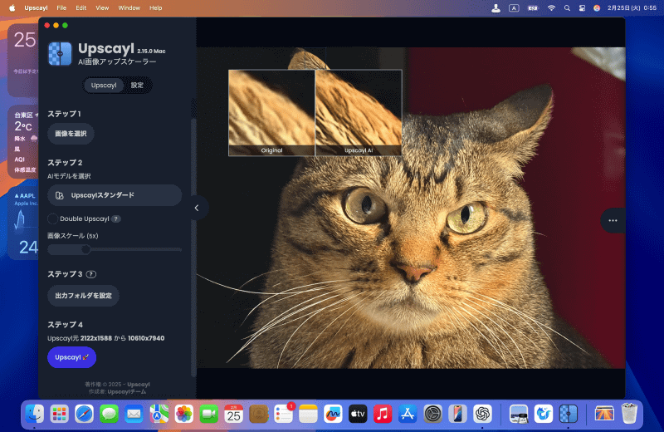Viewport: 664px width, 432px height.
Task: Launch Photos from the dock
Action: click(x=183, y=414)
